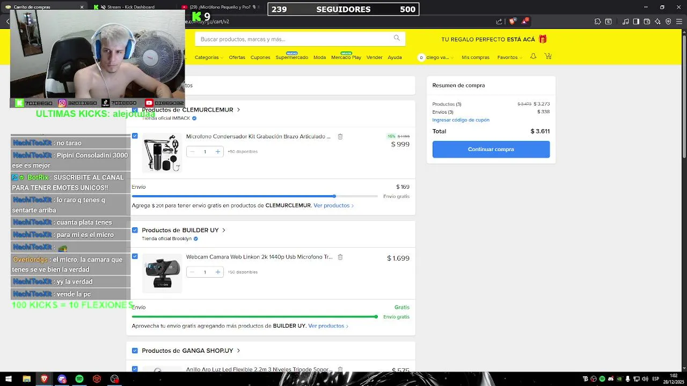Decrease quantity of Webcam Linkon item
Screen dimensions: 687x386
(x=192, y=272)
